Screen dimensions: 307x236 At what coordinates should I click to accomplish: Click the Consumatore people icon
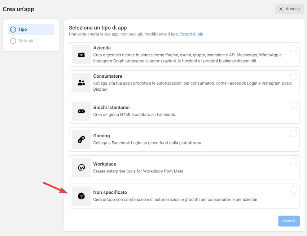(81, 83)
